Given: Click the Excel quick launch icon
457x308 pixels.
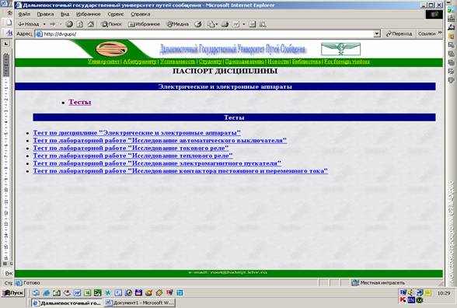Looking at the screenshot, I should coord(87,292).
